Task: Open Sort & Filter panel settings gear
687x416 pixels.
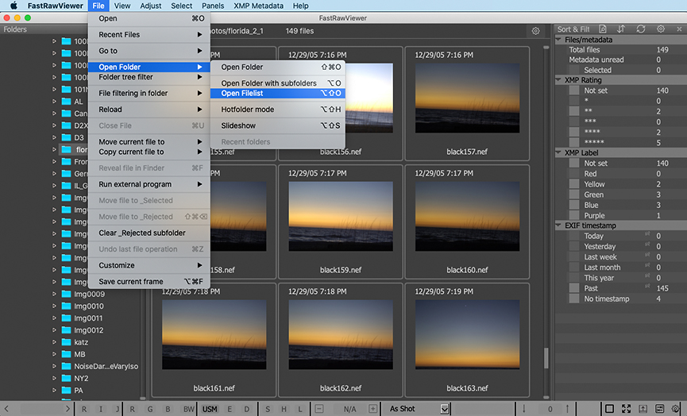Action: point(660,29)
